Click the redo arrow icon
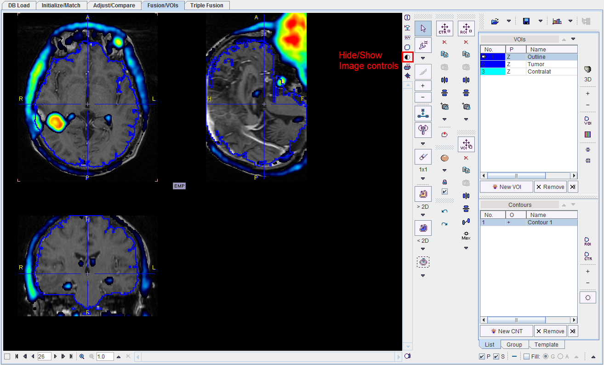This screenshot has height=365, width=604. pyautogui.click(x=444, y=224)
